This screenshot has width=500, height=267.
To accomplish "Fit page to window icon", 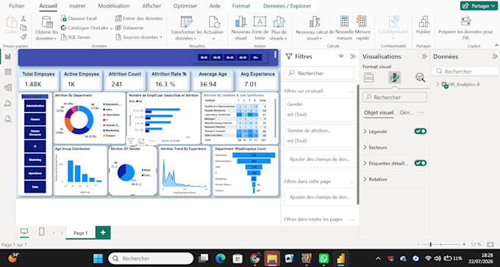I will [x=490, y=244].
